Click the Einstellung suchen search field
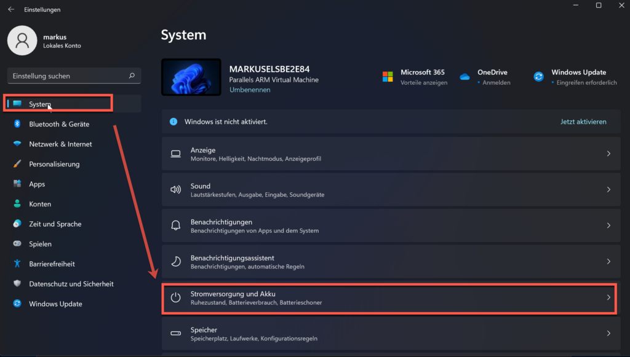The width and height of the screenshot is (630, 357). [x=74, y=76]
